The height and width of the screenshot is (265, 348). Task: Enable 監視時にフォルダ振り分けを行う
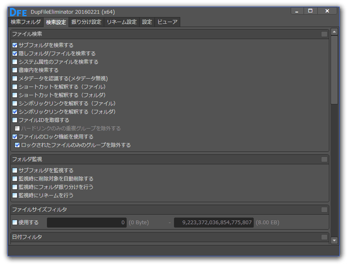pyautogui.click(x=15, y=187)
